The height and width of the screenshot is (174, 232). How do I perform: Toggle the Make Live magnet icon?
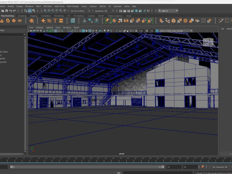65,11
